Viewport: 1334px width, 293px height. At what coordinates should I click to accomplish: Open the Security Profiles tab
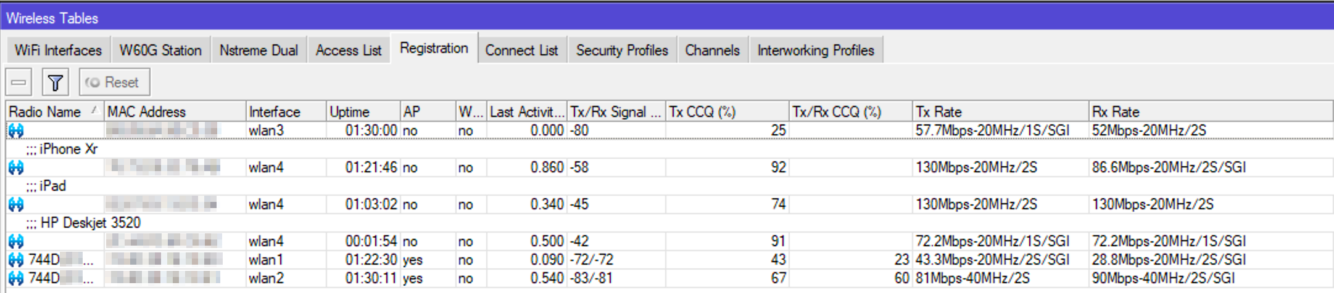click(622, 50)
